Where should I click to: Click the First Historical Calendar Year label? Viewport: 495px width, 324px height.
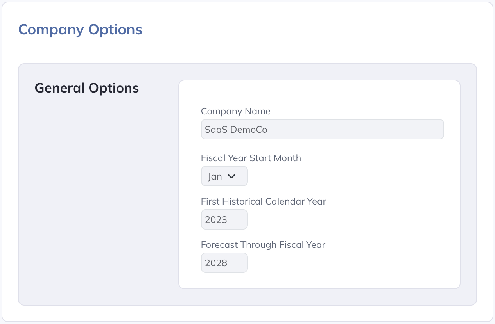pyautogui.click(x=263, y=201)
